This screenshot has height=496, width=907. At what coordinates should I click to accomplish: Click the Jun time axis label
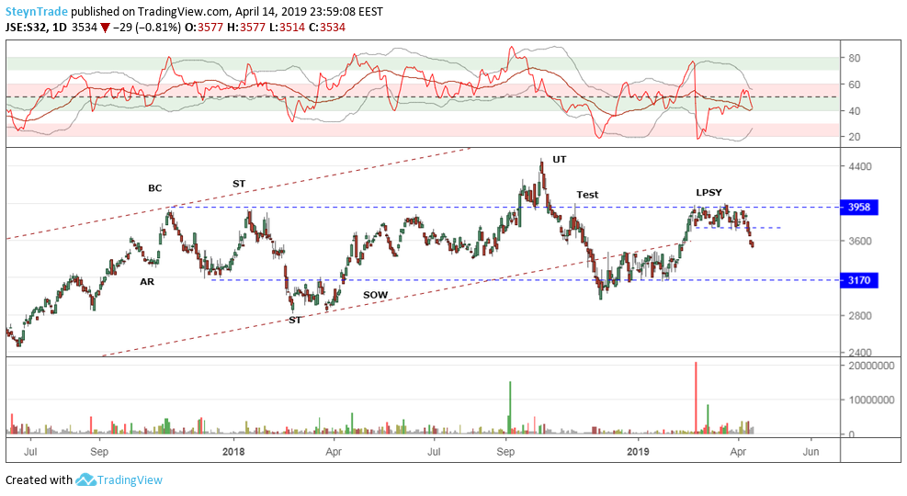tap(811, 452)
